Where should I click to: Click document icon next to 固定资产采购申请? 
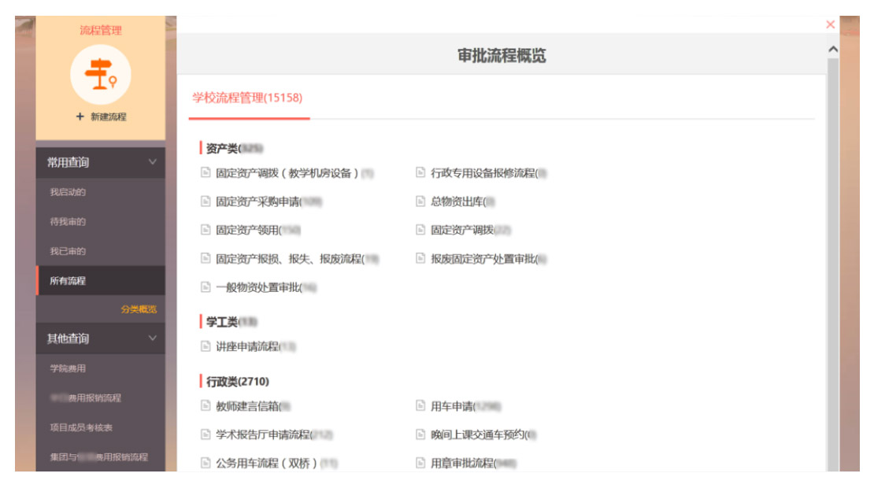tap(206, 201)
